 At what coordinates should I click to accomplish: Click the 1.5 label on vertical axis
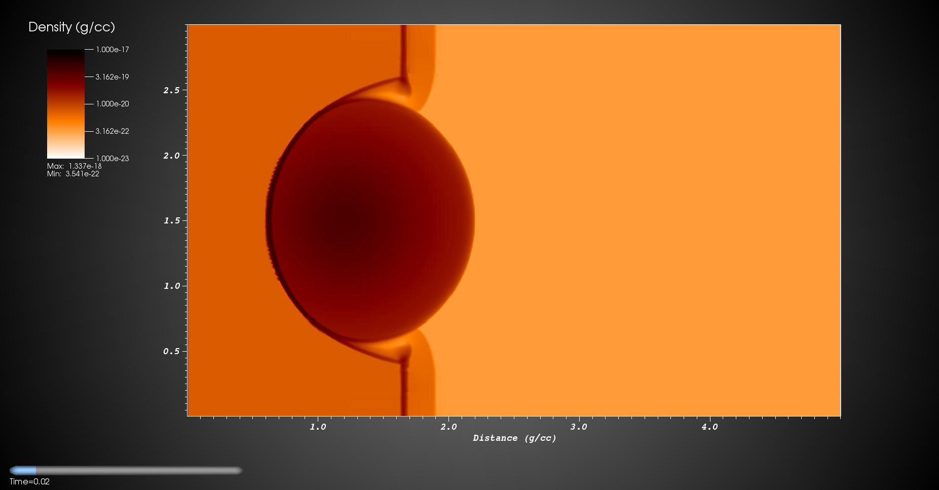[x=171, y=221]
